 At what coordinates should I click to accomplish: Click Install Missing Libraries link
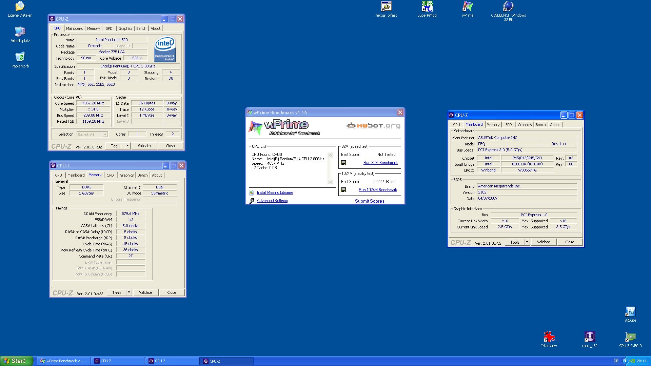[275, 192]
